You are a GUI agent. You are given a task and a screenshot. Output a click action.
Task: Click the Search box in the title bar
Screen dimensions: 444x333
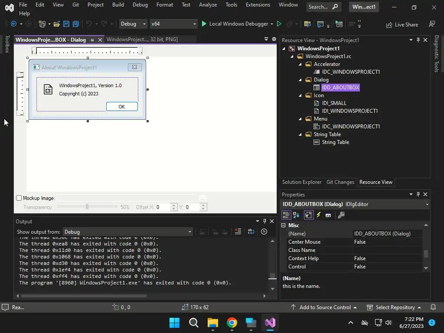pyautogui.click(x=323, y=7)
